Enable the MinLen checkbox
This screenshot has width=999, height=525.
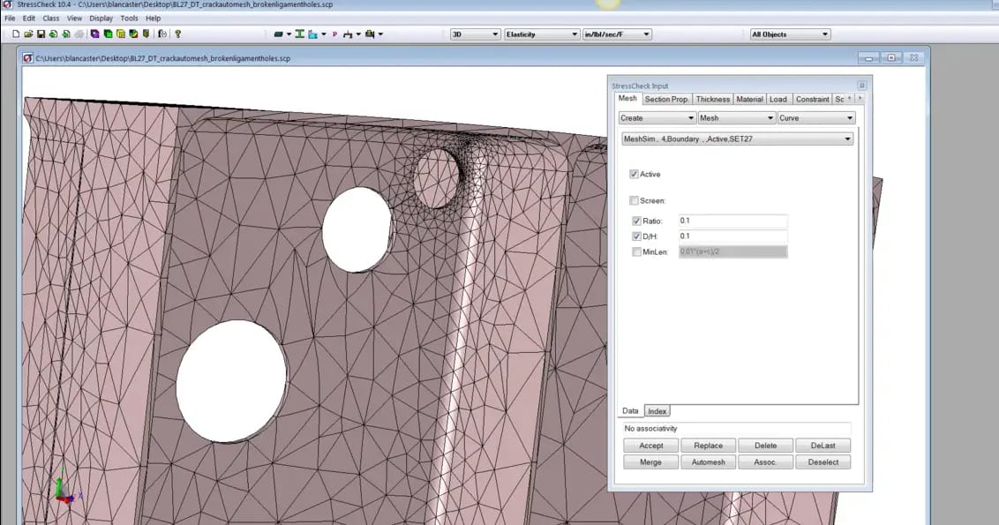click(x=637, y=251)
